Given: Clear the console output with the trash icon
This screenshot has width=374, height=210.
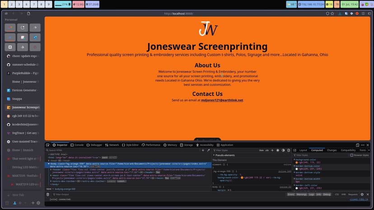Looking at the screenshot, I should 48,194.
